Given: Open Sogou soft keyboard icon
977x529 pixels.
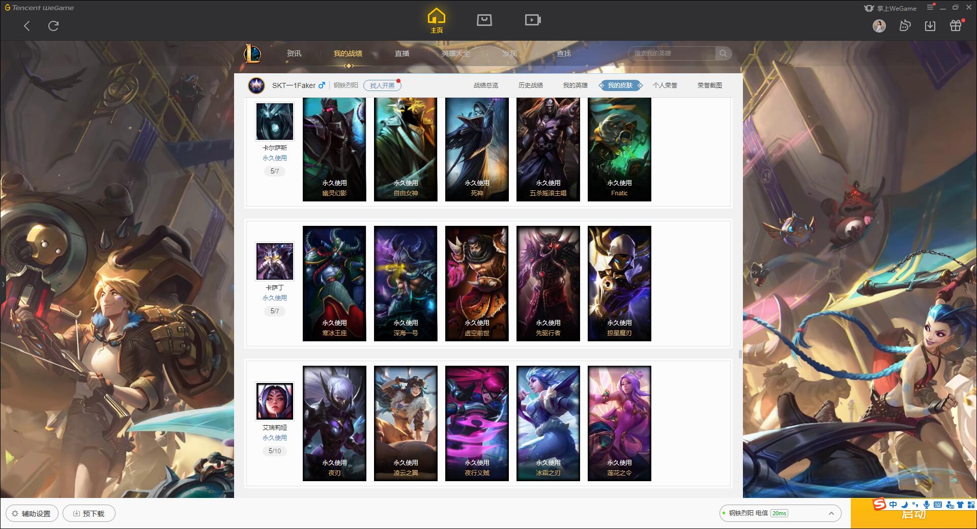Looking at the screenshot, I should point(937,505).
